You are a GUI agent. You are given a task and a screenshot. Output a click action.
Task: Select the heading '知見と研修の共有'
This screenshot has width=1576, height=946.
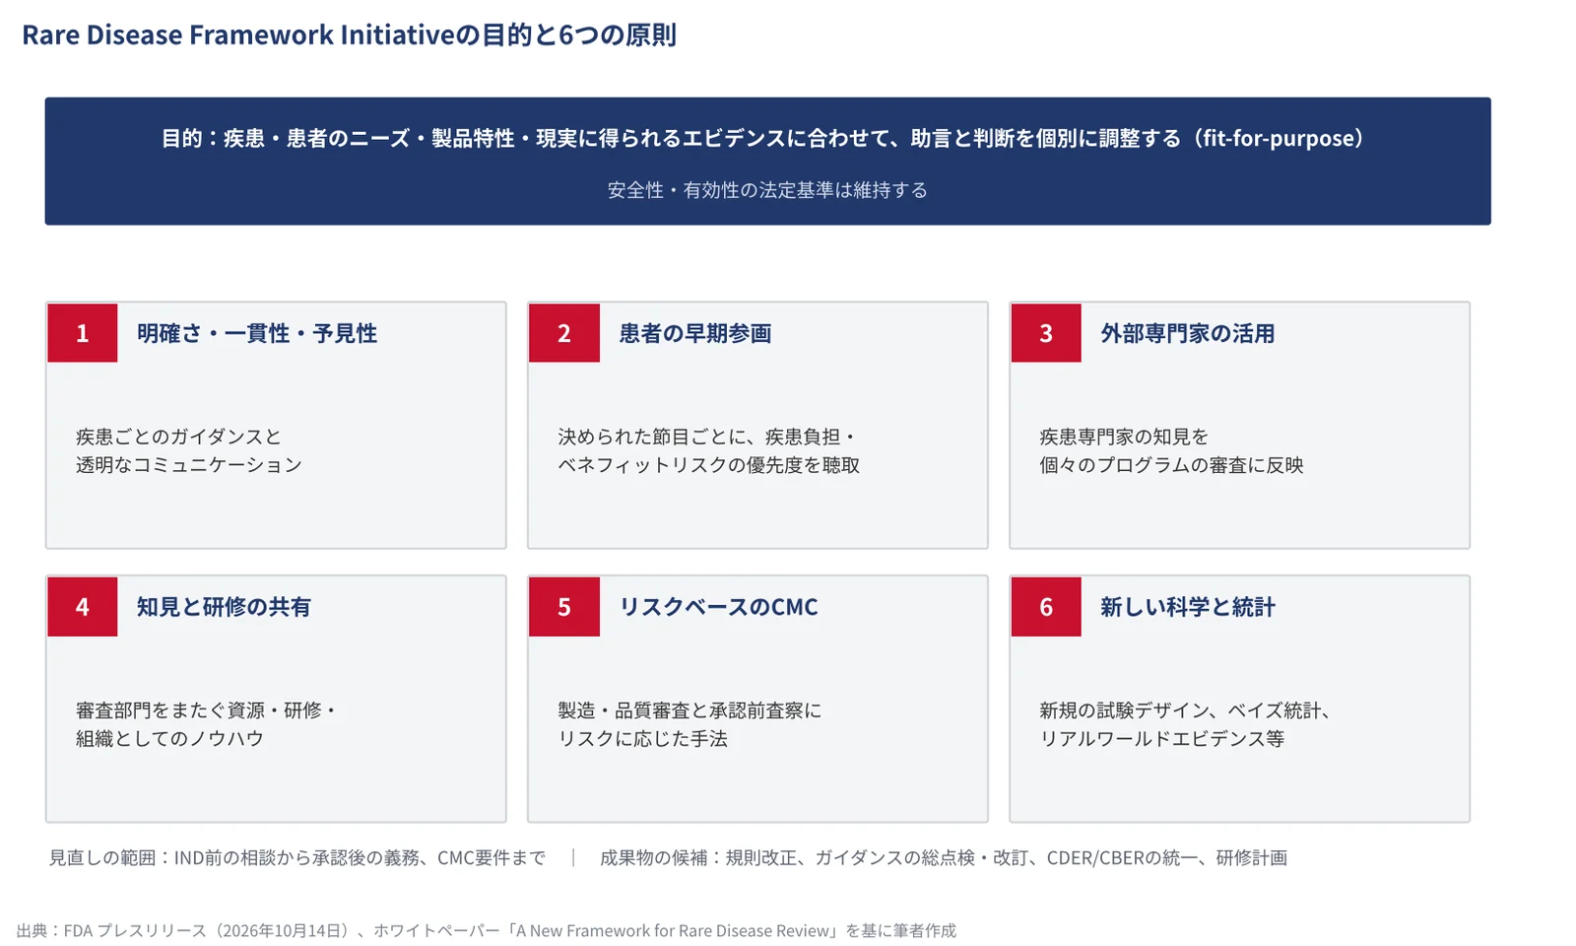click(x=224, y=607)
